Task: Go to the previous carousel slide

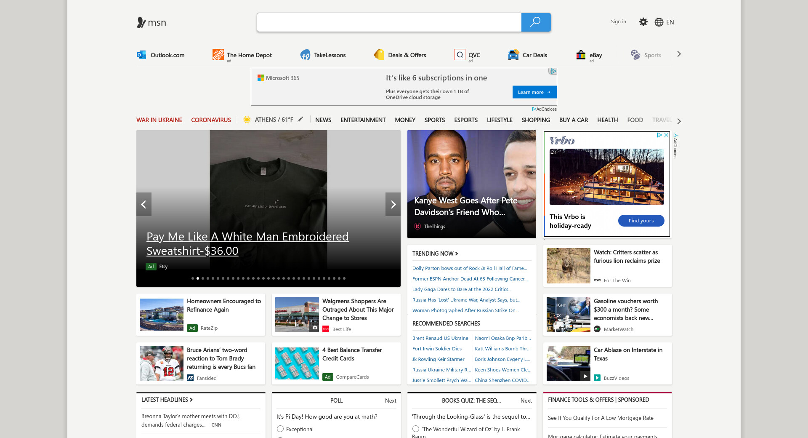Action: point(144,204)
